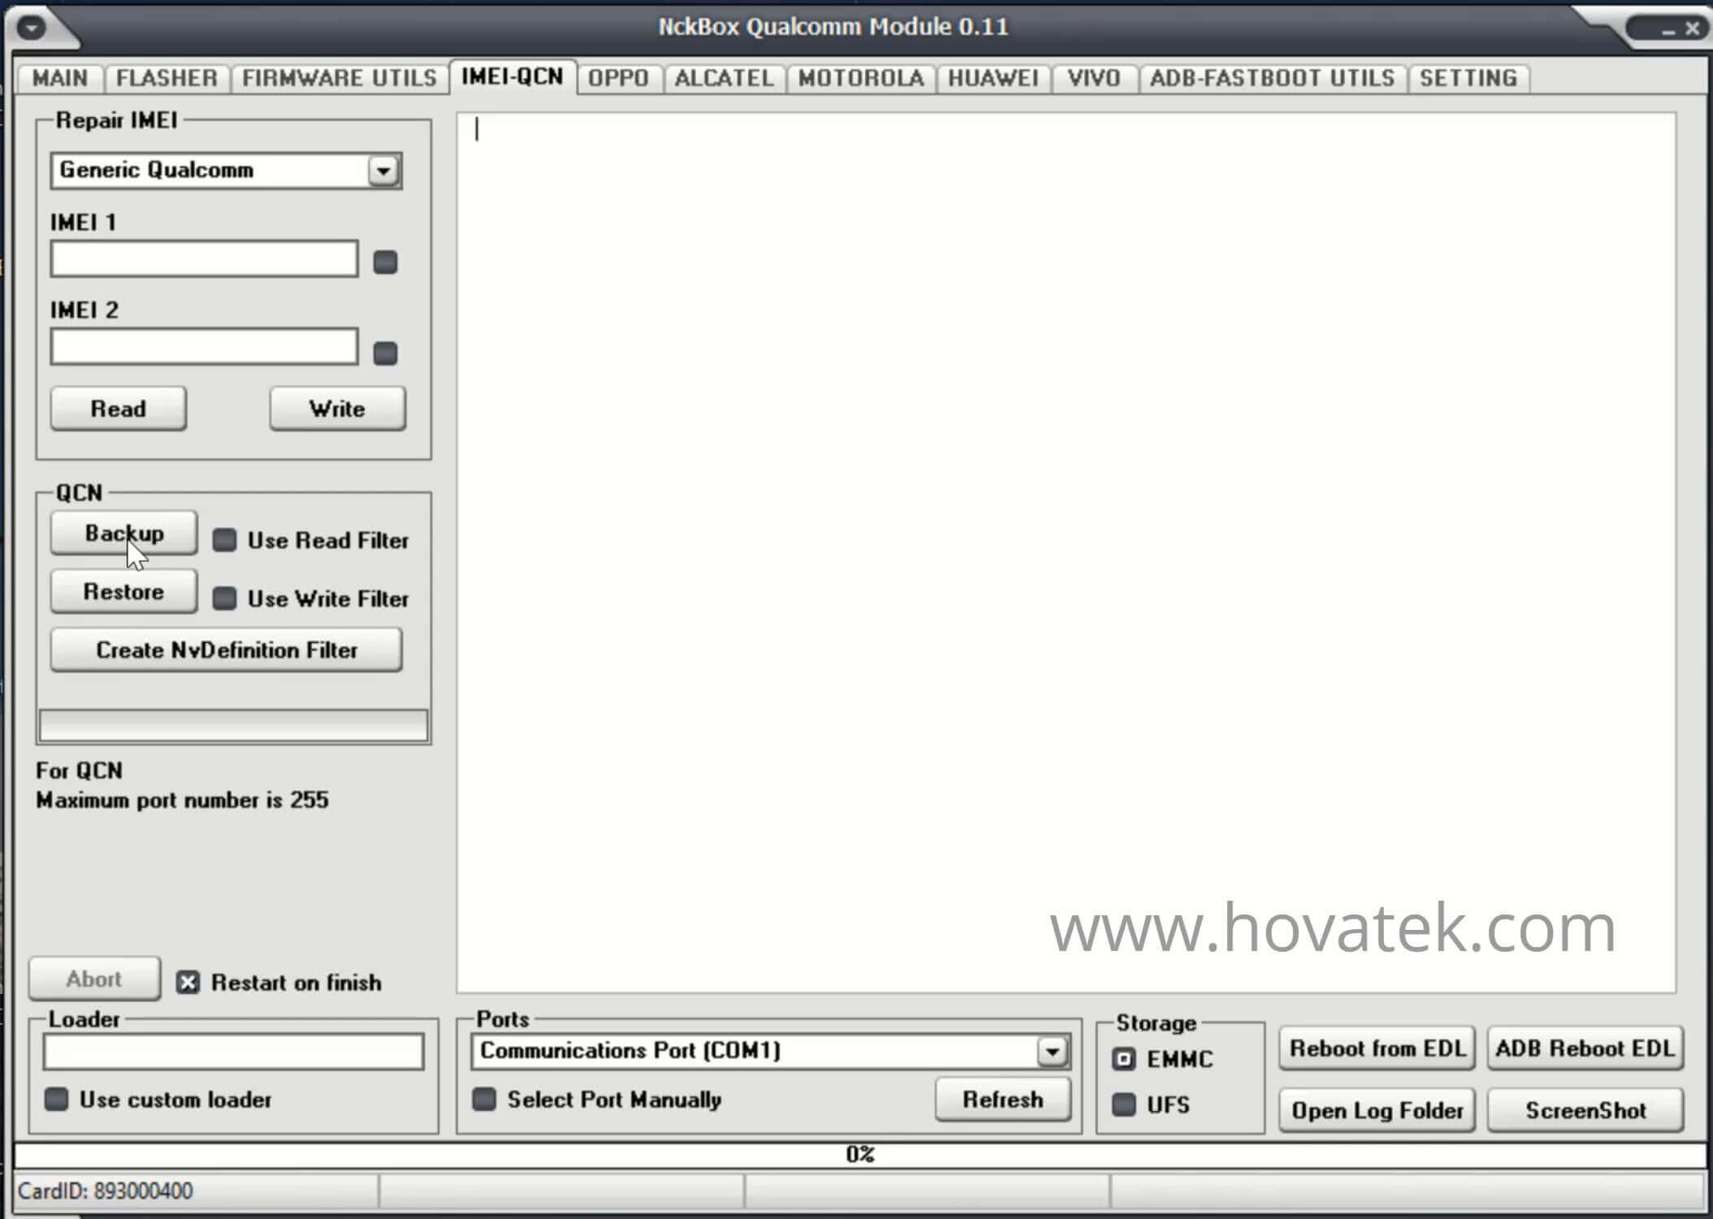The image size is (1713, 1219).
Task: Toggle the checkbox beside IMEI 1 field
Action: (385, 262)
